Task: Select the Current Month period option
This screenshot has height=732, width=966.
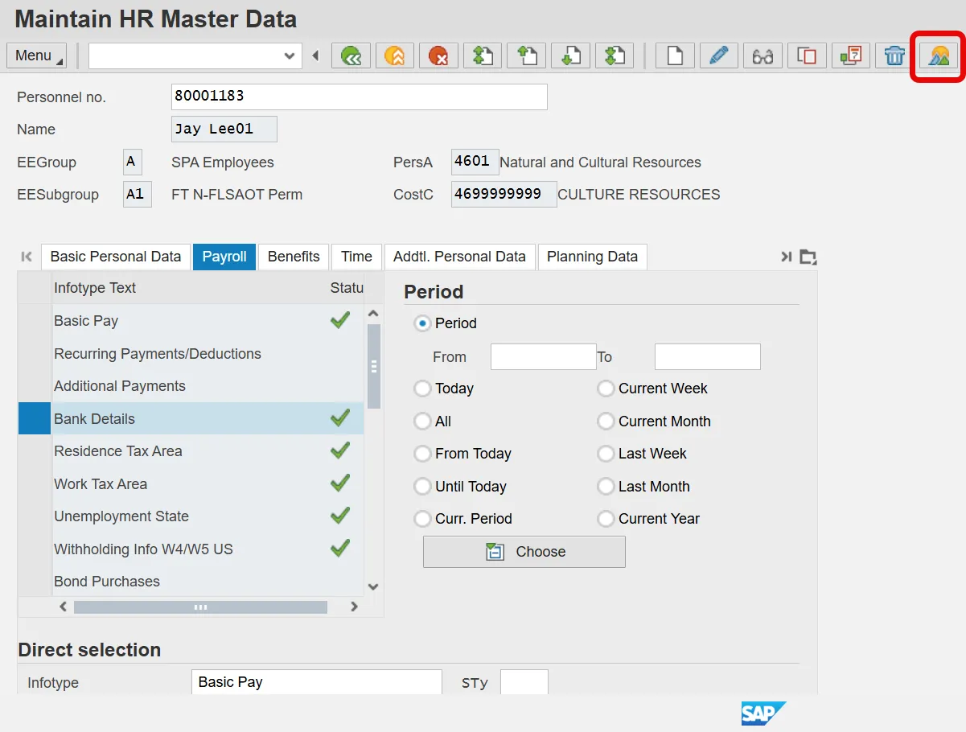Action: [x=606, y=422]
